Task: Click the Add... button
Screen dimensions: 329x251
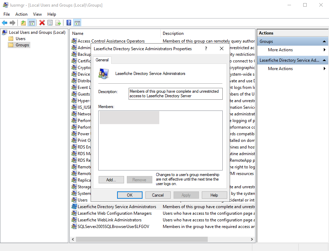Action: point(111,180)
